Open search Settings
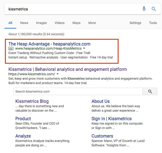Screen dimensions: 162x153 pyautogui.click(x=135, y=23)
